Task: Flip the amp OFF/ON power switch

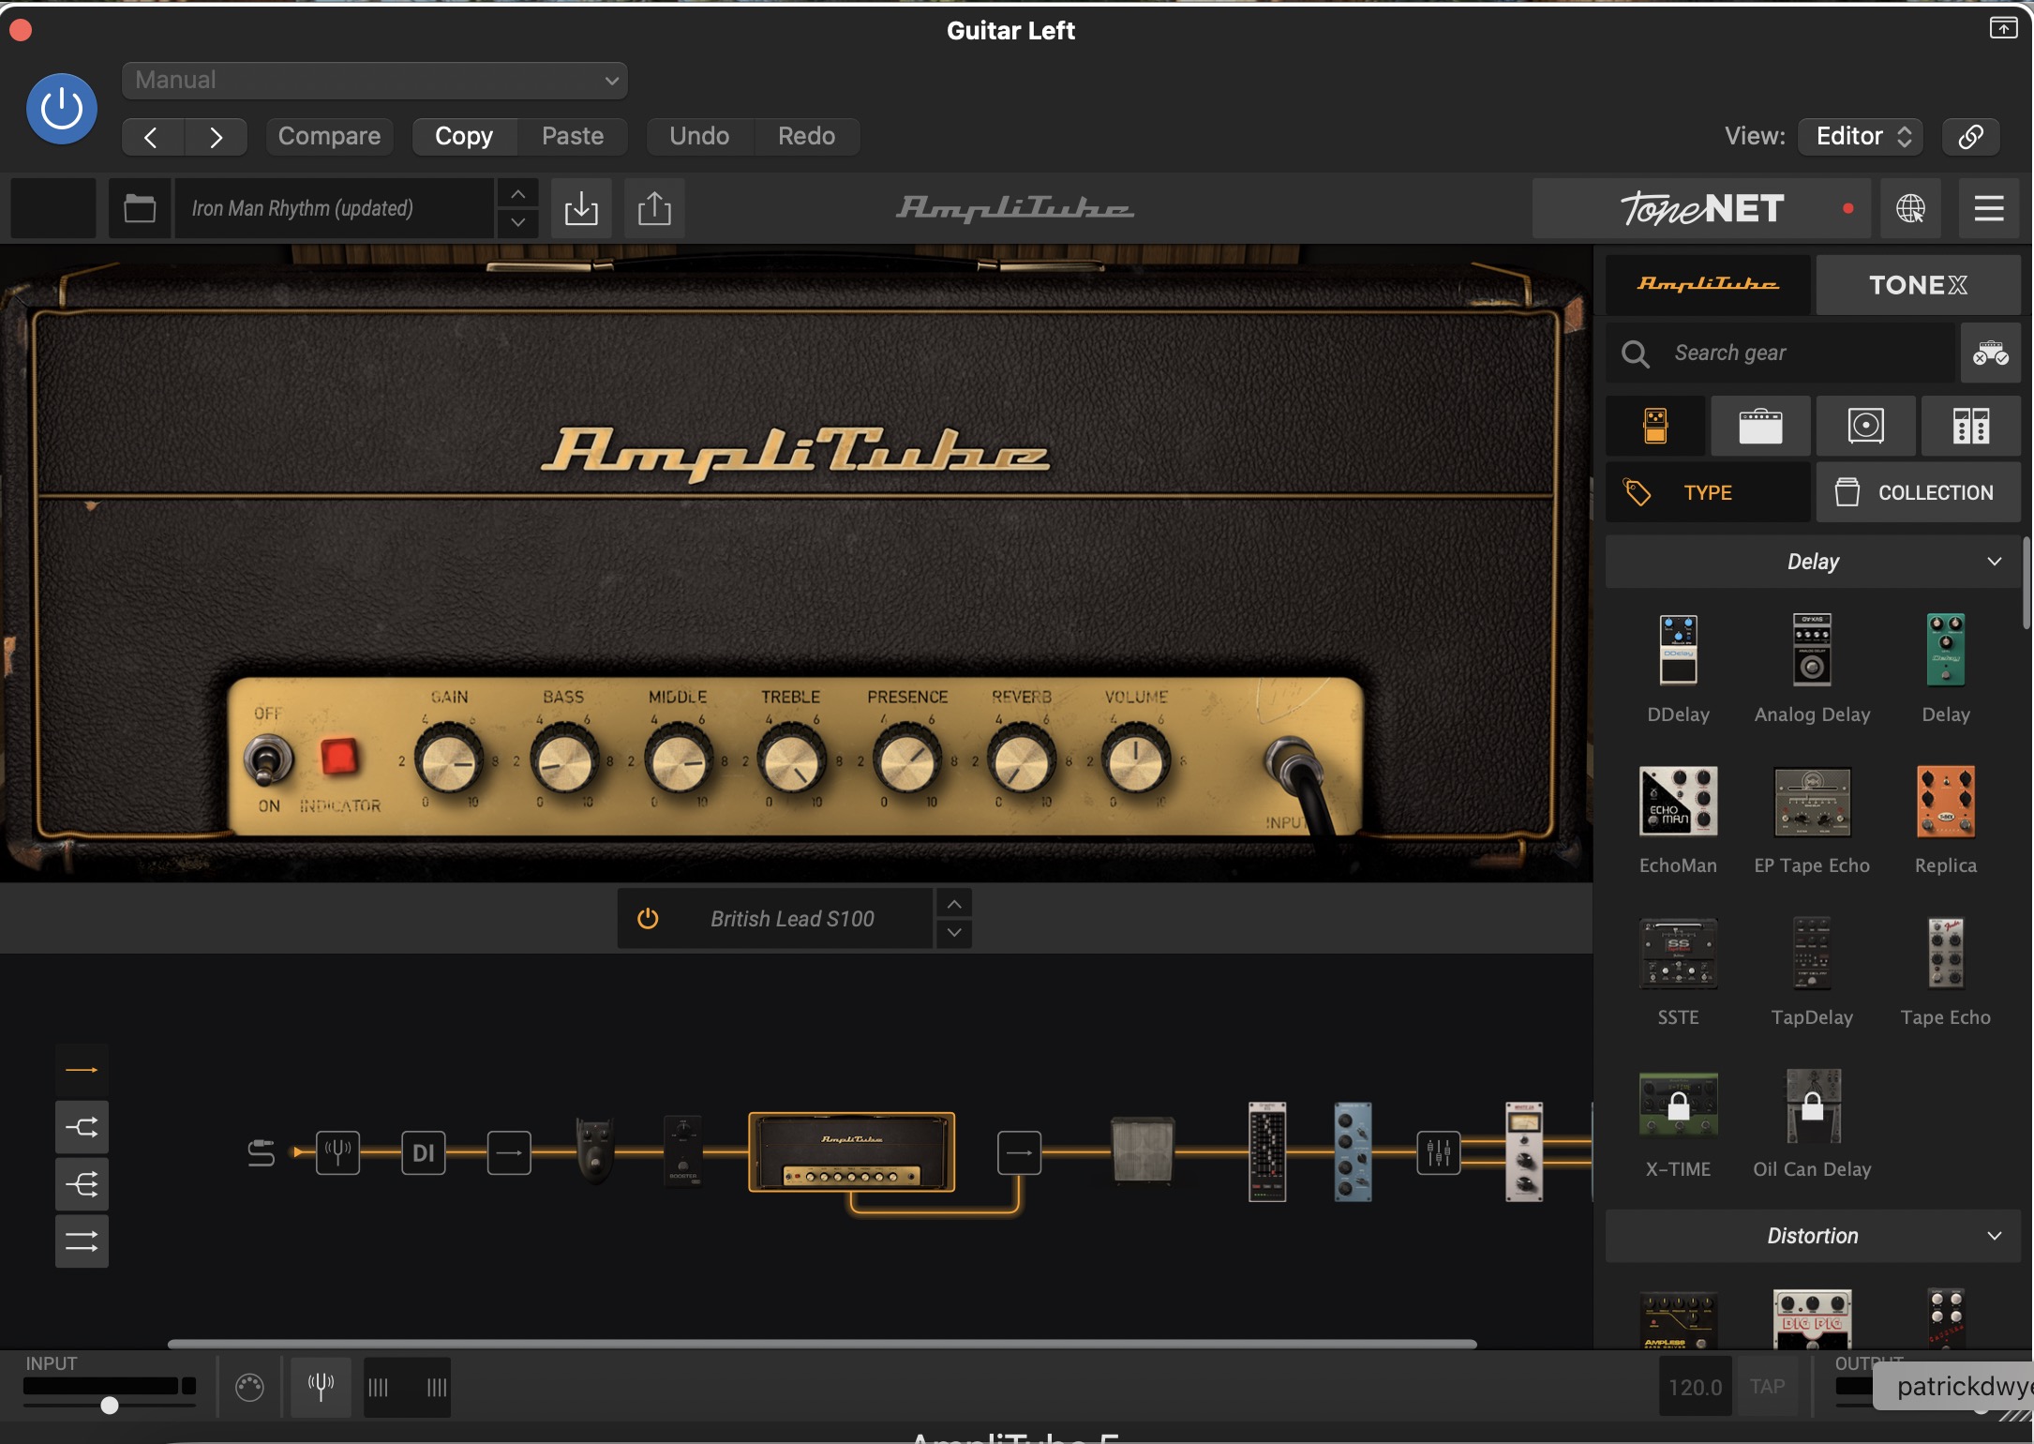Action: (268, 760)
